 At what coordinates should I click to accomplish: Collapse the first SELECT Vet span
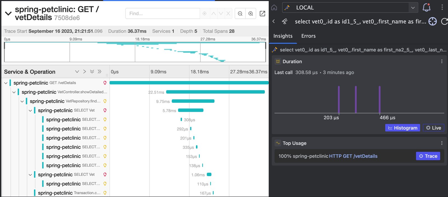(x=30, y=111)
